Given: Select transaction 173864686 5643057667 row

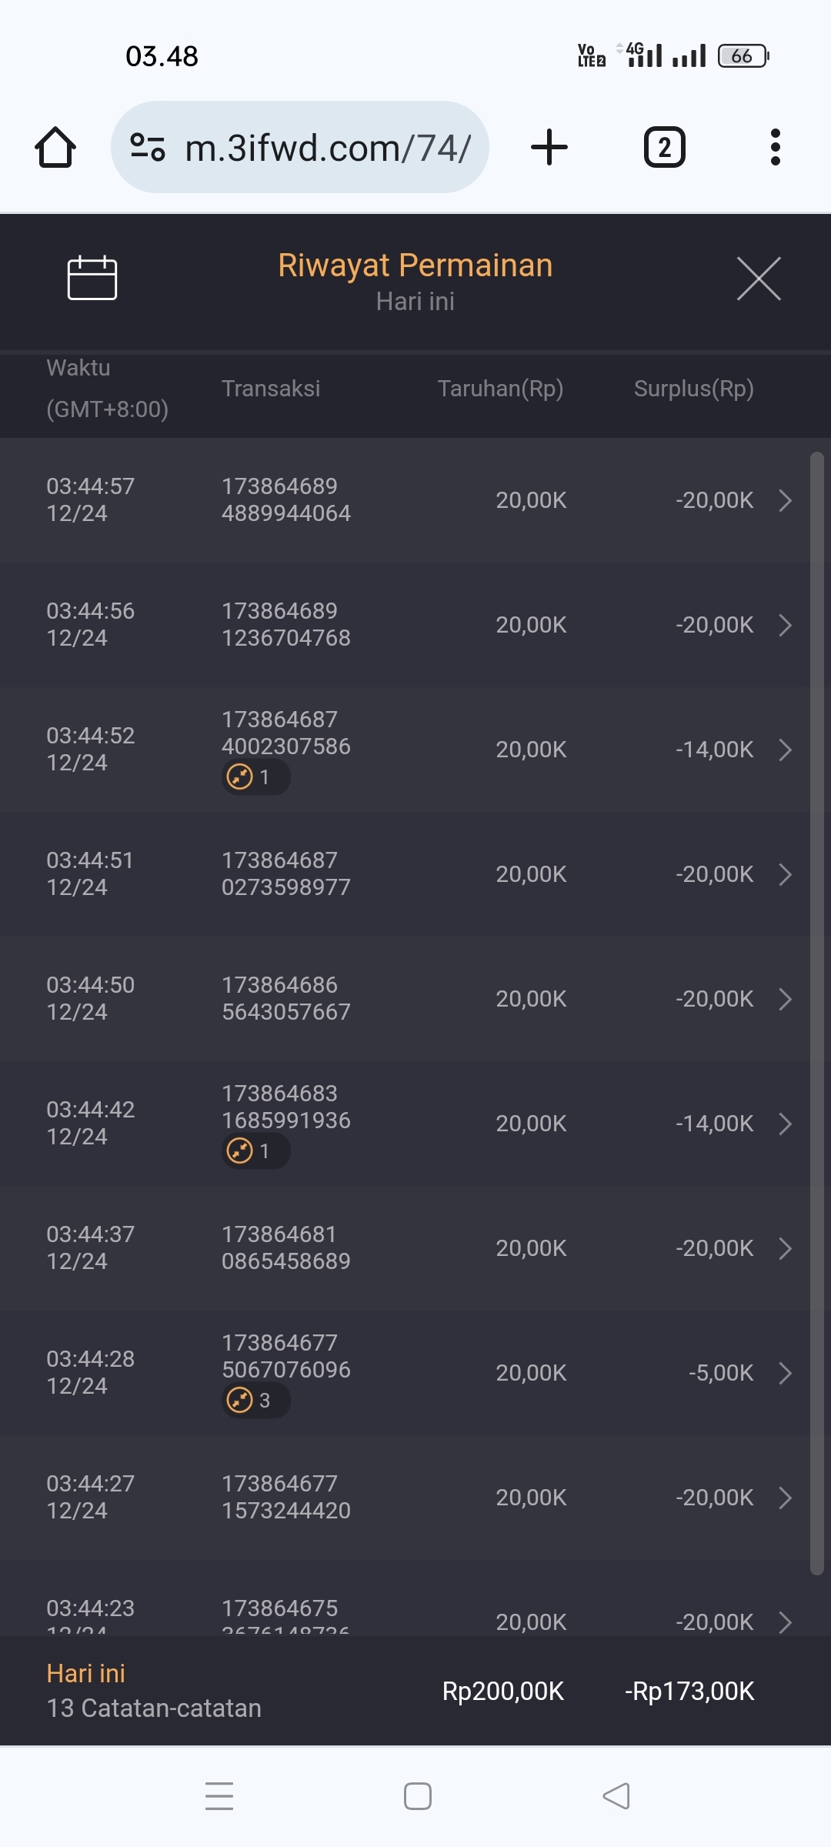Looking at the screenshot, I should pyautogui.click(x=286, y=999).
